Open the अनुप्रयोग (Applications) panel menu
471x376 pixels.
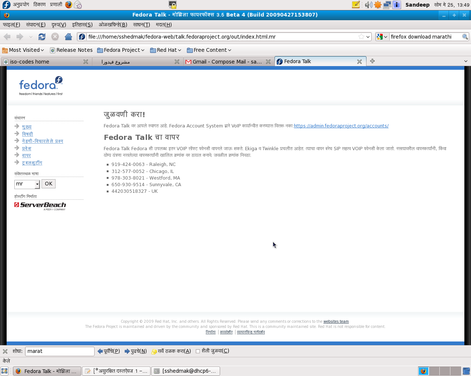coord(21,5)
